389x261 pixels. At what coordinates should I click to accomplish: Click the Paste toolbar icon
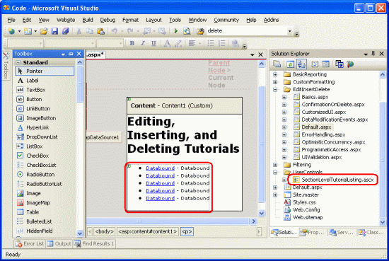[100, 31]
